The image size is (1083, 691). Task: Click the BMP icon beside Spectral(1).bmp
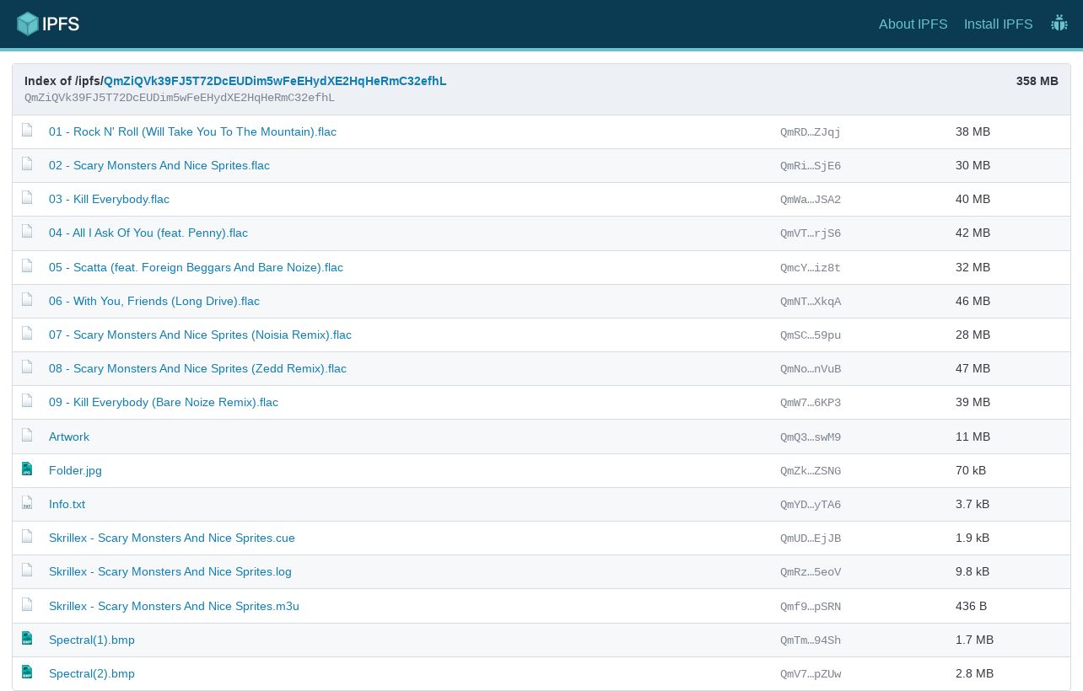pos(27,639)
